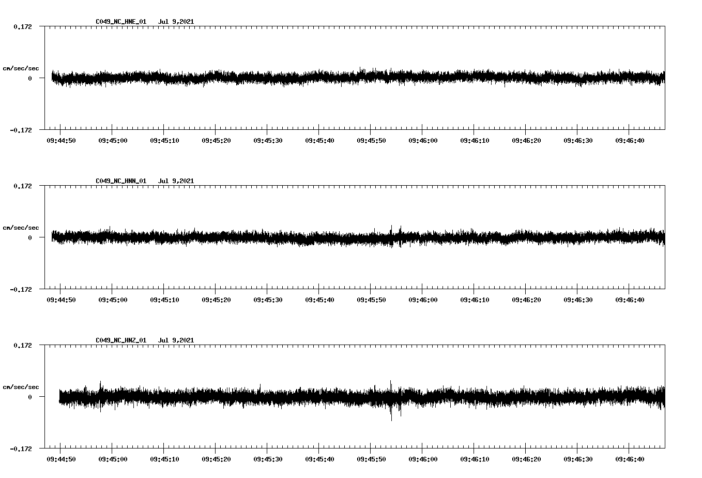Click the 09:45:30 time label under HNZ plot
This screenshot has width=702, height=478.
pyautogui.click(x=268, y=459)
